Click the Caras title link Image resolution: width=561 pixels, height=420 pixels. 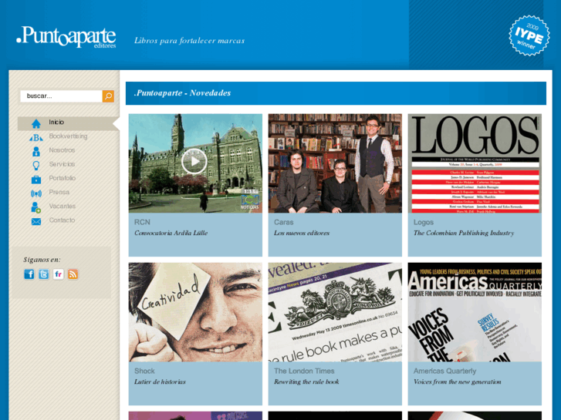pyautogui.click(x=284, y=222)
